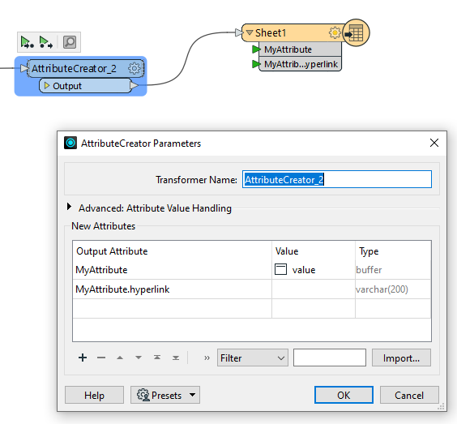Viewport: 457px width, 424px height.
Task: Remove selected attribute with minus icon
Action: pos(101,358)
